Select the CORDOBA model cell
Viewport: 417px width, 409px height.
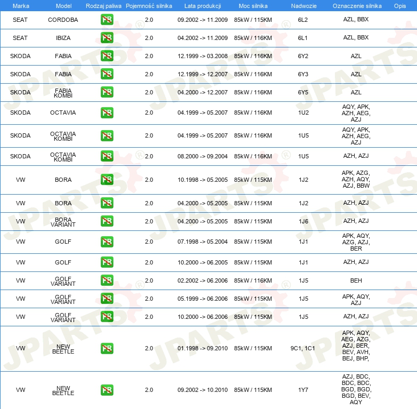point(63,20)
